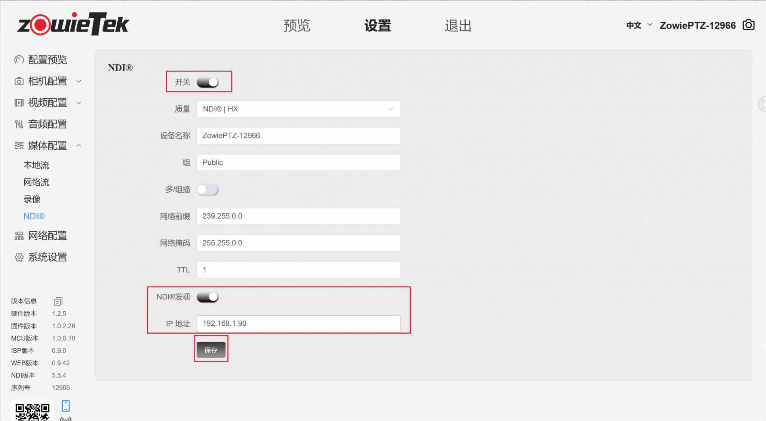Viewport: 766px width, 421px height.
Task: Open 系统设置 in the sidebar
Action: point(48,257)
